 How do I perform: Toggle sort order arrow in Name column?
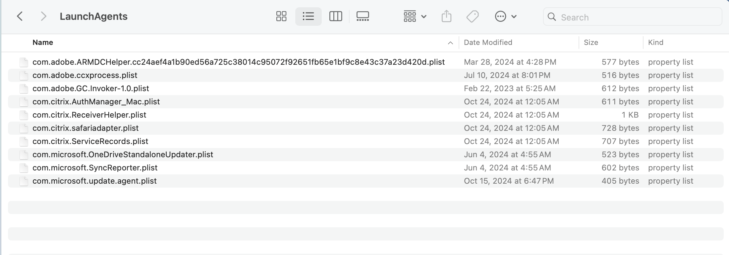[450, 43]
